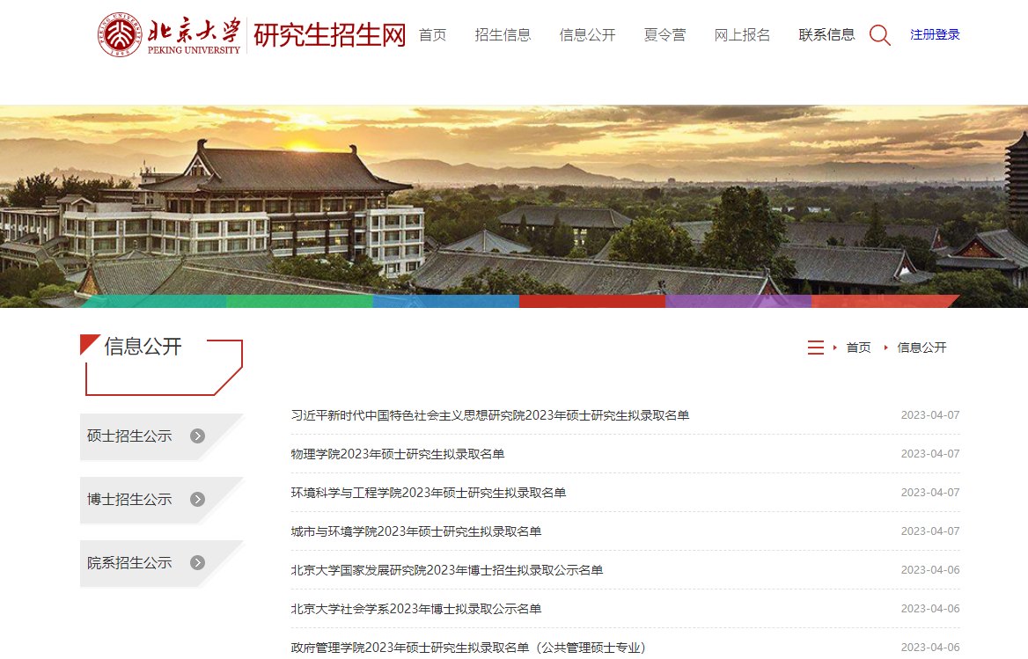Image resolution: width=1028 pixels, height=659 pixels.
Task: Open the 首页 navigation menu item
Action: 433,34
